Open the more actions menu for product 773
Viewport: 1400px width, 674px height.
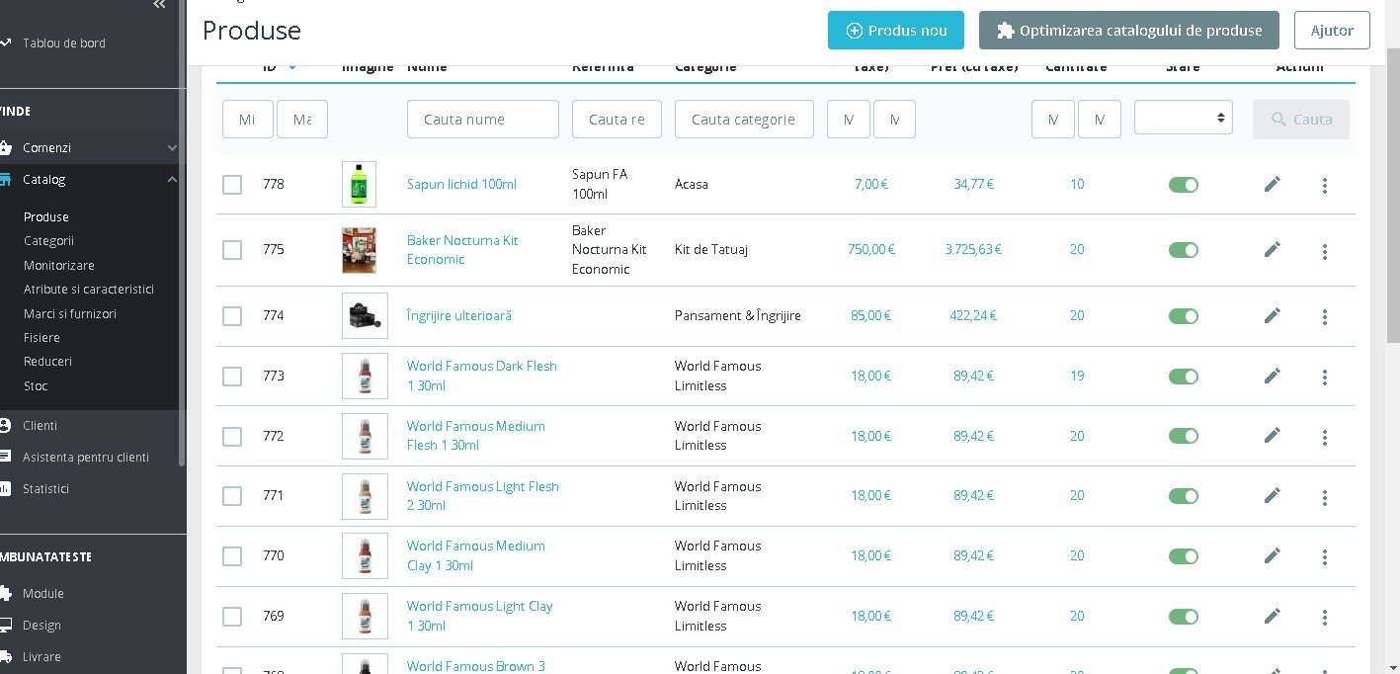[x=1325, y=377]
